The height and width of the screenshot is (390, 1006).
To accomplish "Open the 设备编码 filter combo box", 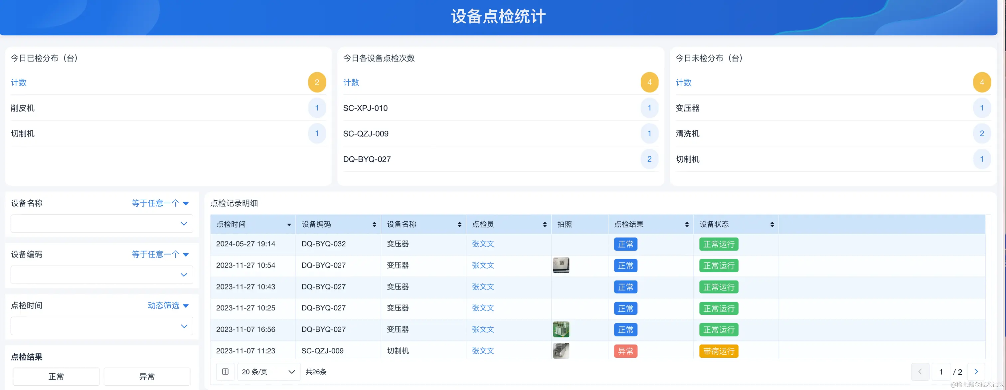I will [x=102, y=275].
